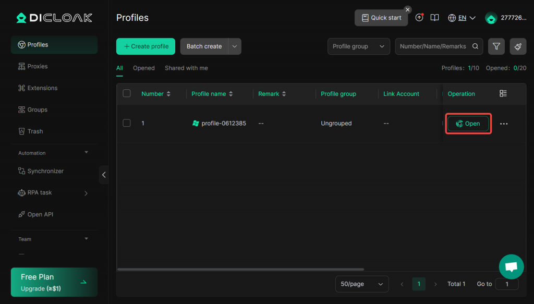This screenshot has width=534, height=304.
Task: Toggle the select-all header checkbox
Action: 127,94
